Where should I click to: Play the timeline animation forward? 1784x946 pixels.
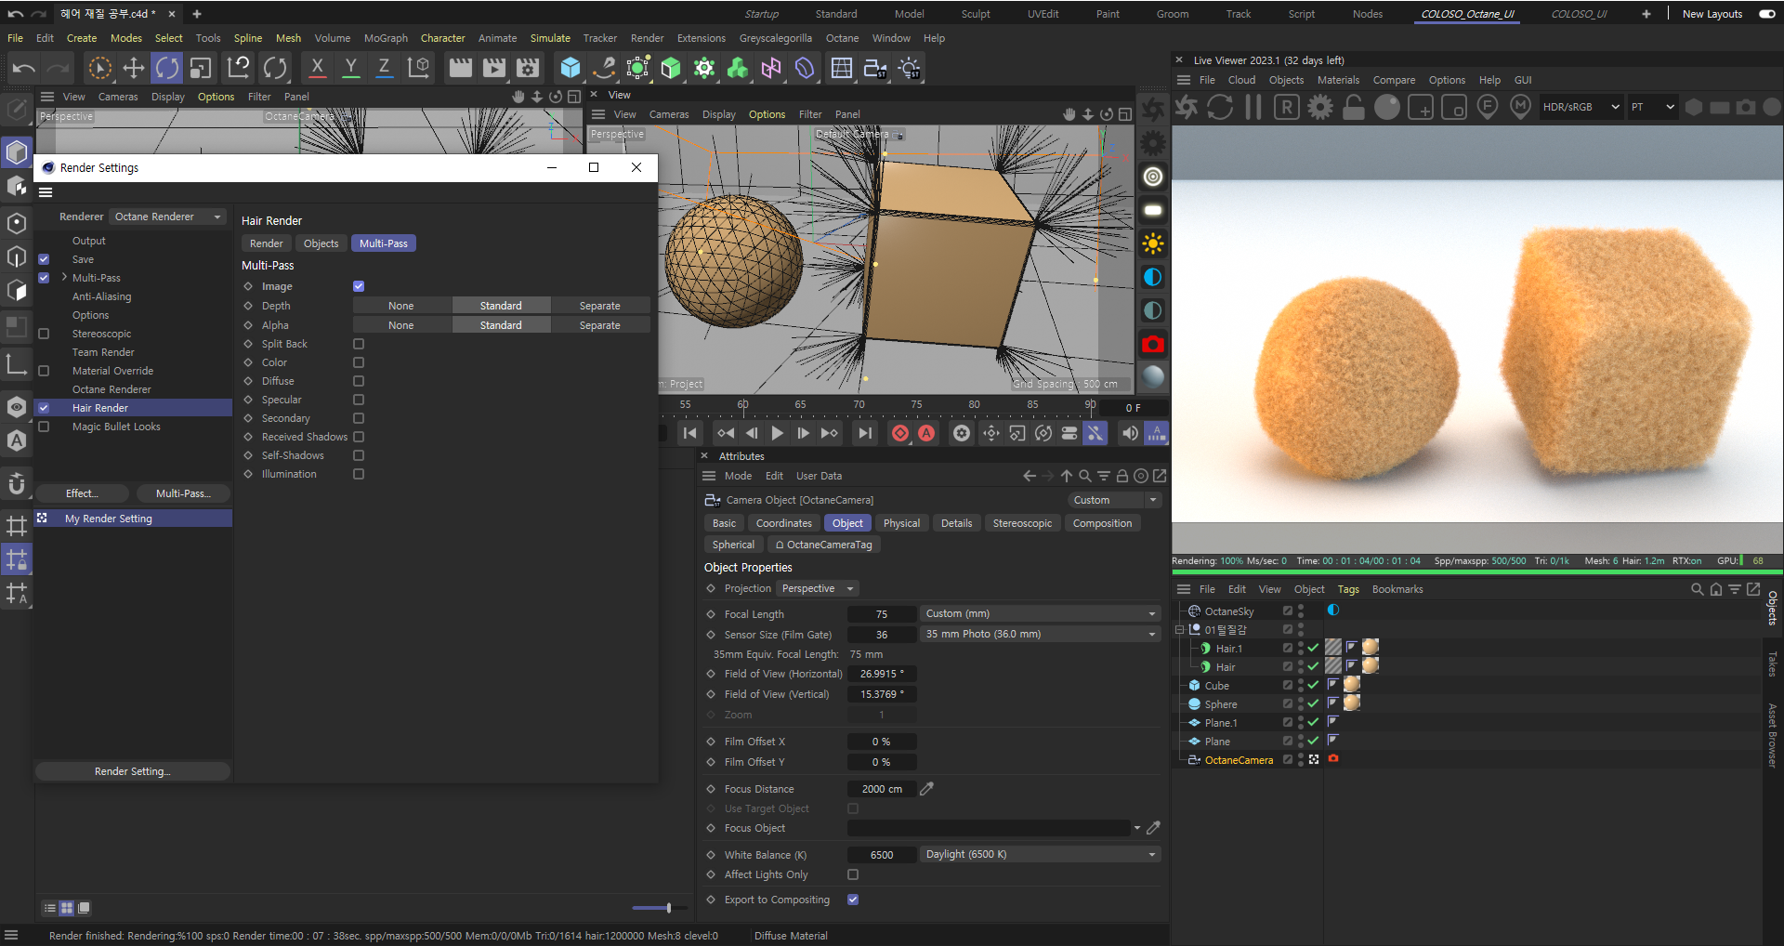point(778,433)
